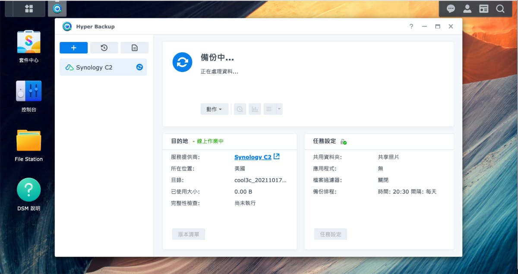Open DSM Help desktop icon
The height and width of the screenshot is (274, 518).
click(29, 190)
